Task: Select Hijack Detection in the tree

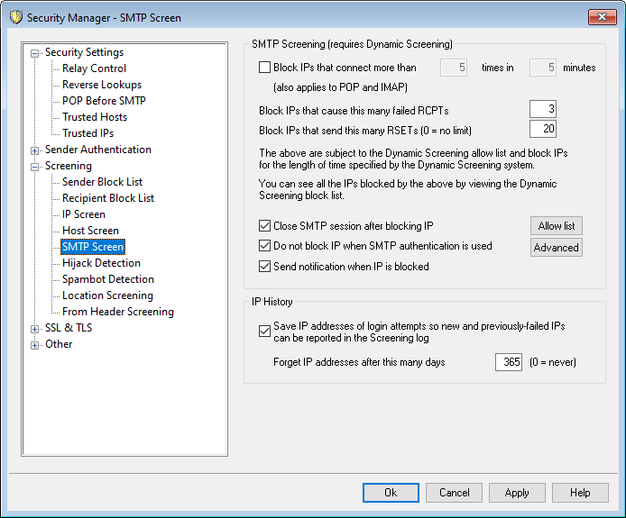Action: 101,263
